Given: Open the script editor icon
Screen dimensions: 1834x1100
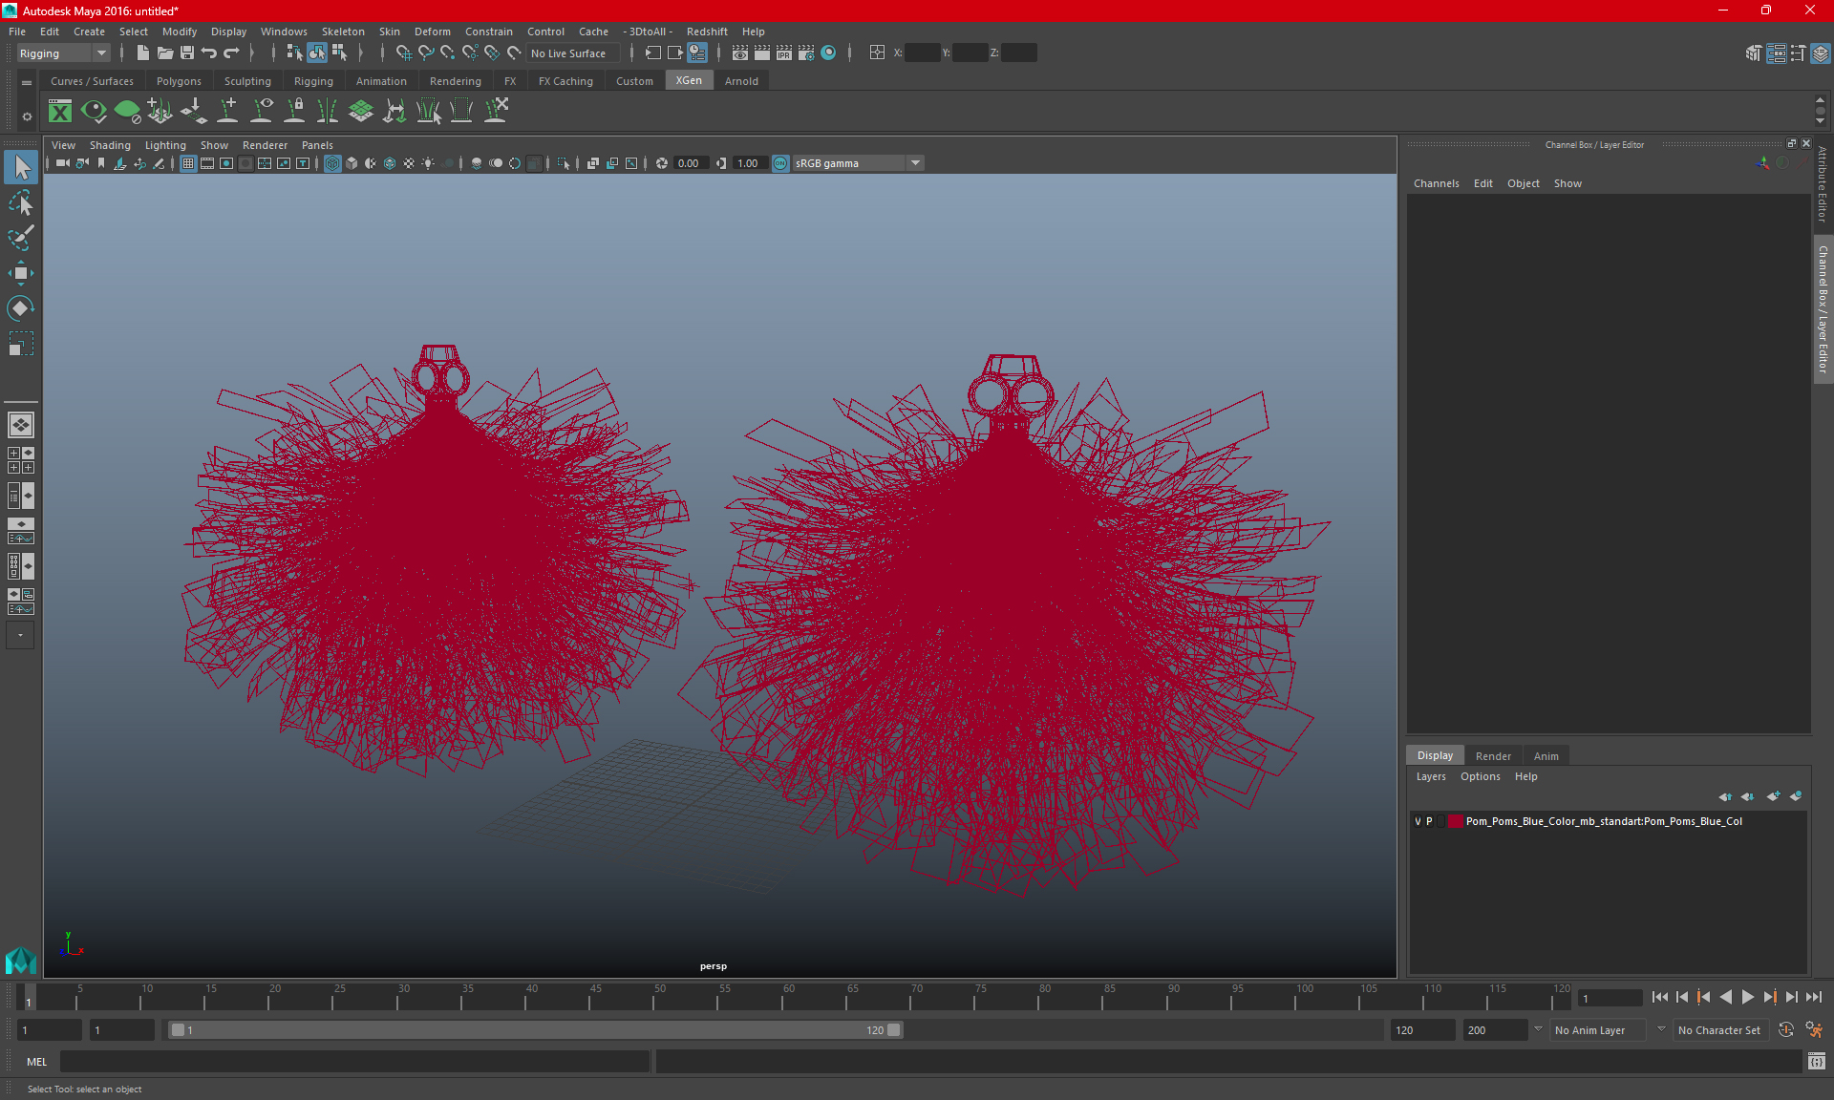Looking at the screenshot, I should (1817, 1062).
